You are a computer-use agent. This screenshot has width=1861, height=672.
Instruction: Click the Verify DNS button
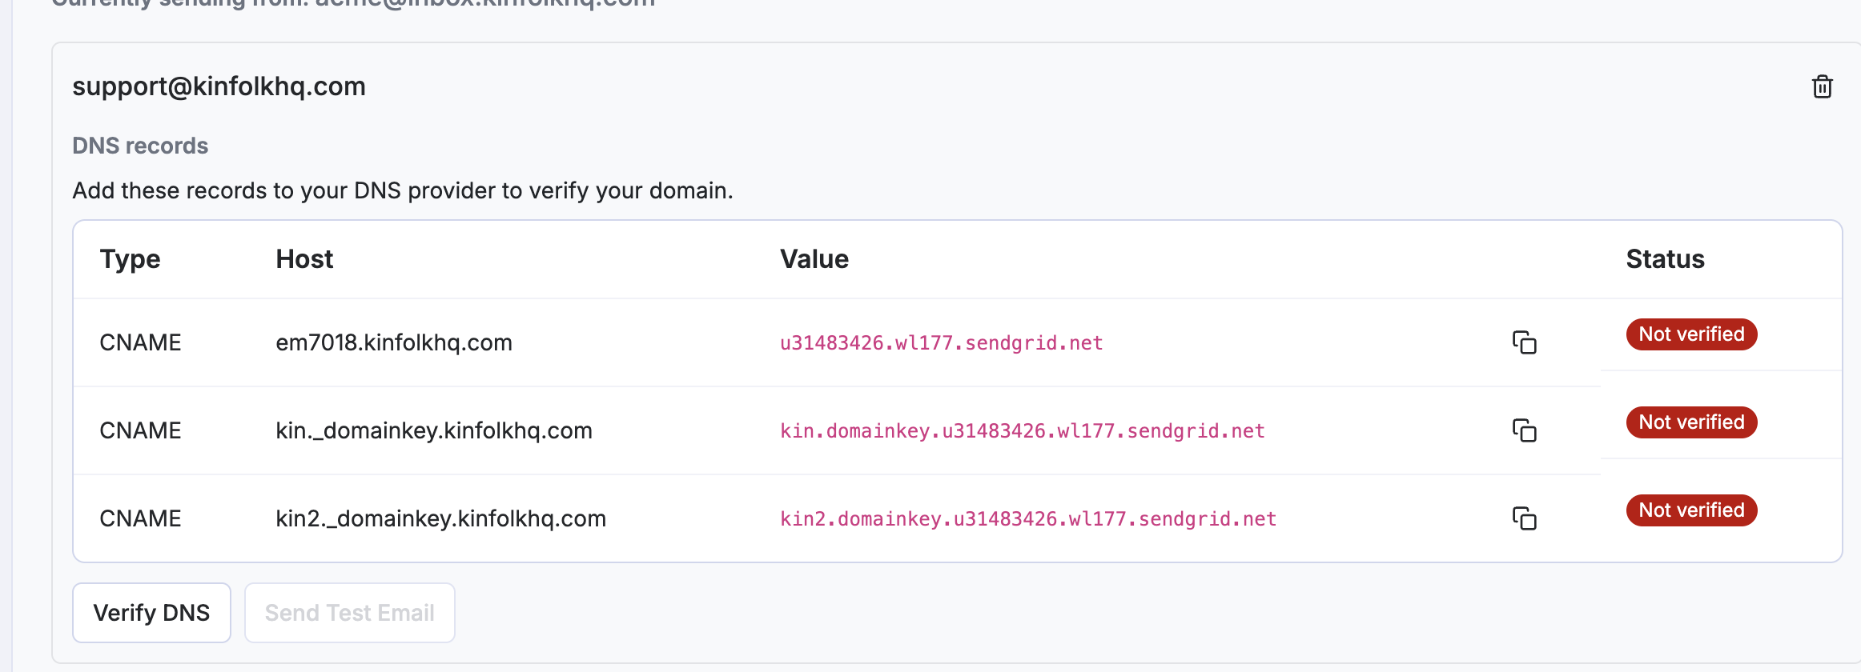tap(151, 613)
